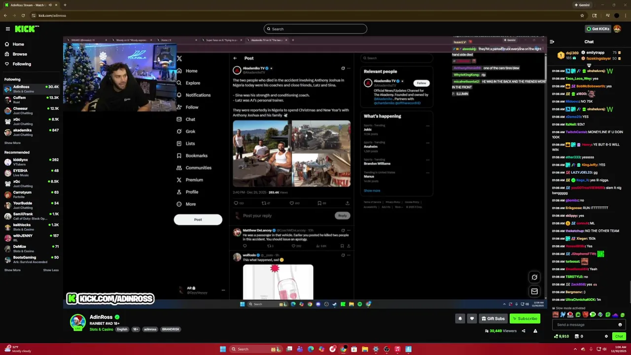
Task: Click the Chrome icon in Windows taskbar
Action: [x=343, y=349]
